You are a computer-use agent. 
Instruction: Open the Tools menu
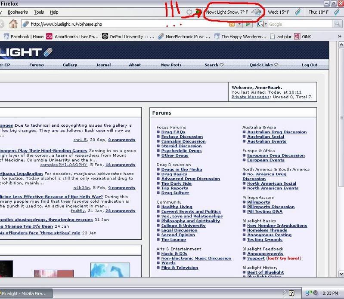coord(39,12)
